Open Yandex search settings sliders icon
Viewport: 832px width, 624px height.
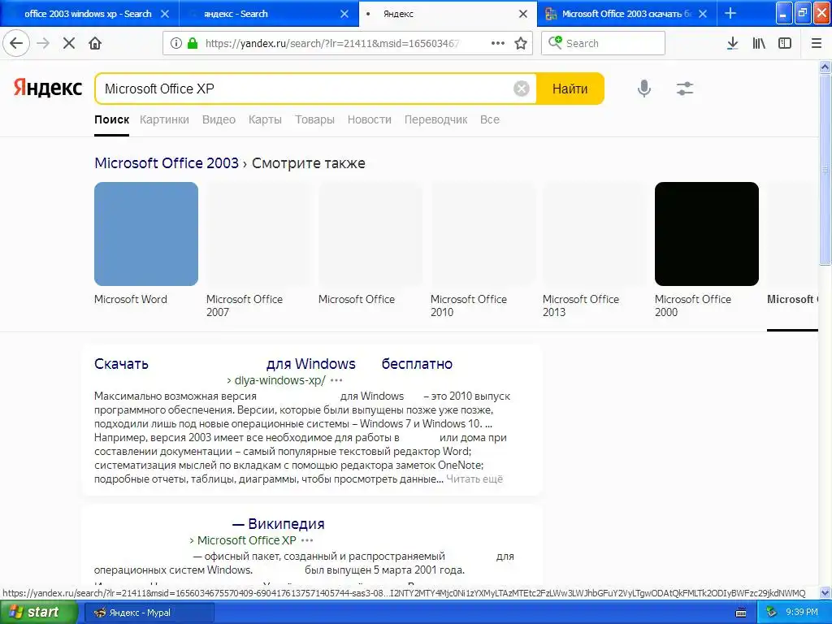[x=684, y=89]
